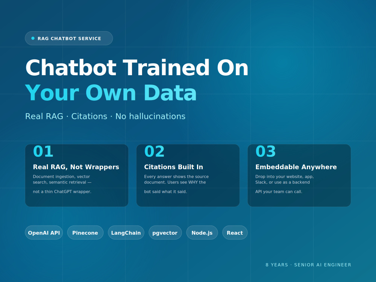Viewport: 376px width, 282px height.
Task: Click the 'Real RAG · Citations · No hallucinations' subtitle
Action: [105, 116]
